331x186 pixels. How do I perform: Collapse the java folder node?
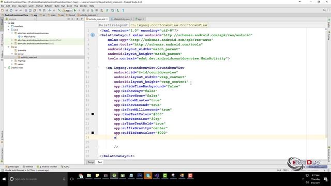tap(9, 30)
